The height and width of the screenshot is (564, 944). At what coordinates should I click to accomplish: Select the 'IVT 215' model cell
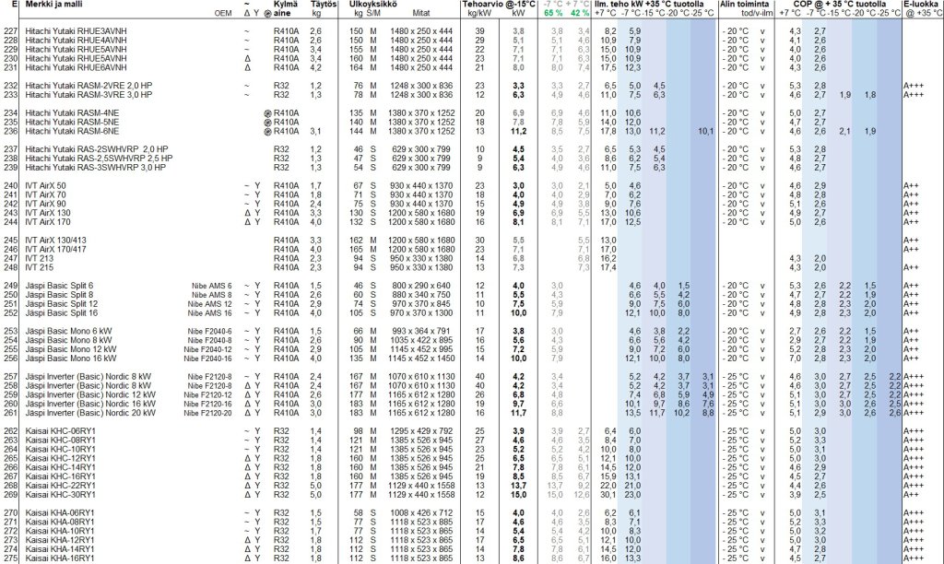tap(39, 267)
